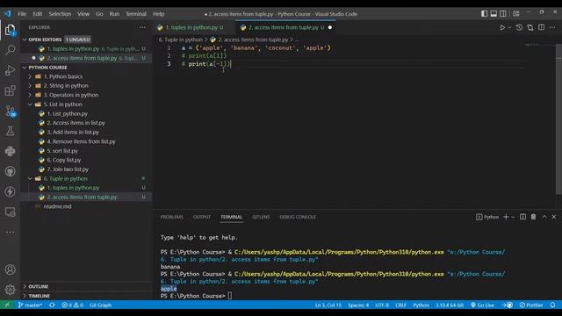Run Python file with play button

point(502,27)
